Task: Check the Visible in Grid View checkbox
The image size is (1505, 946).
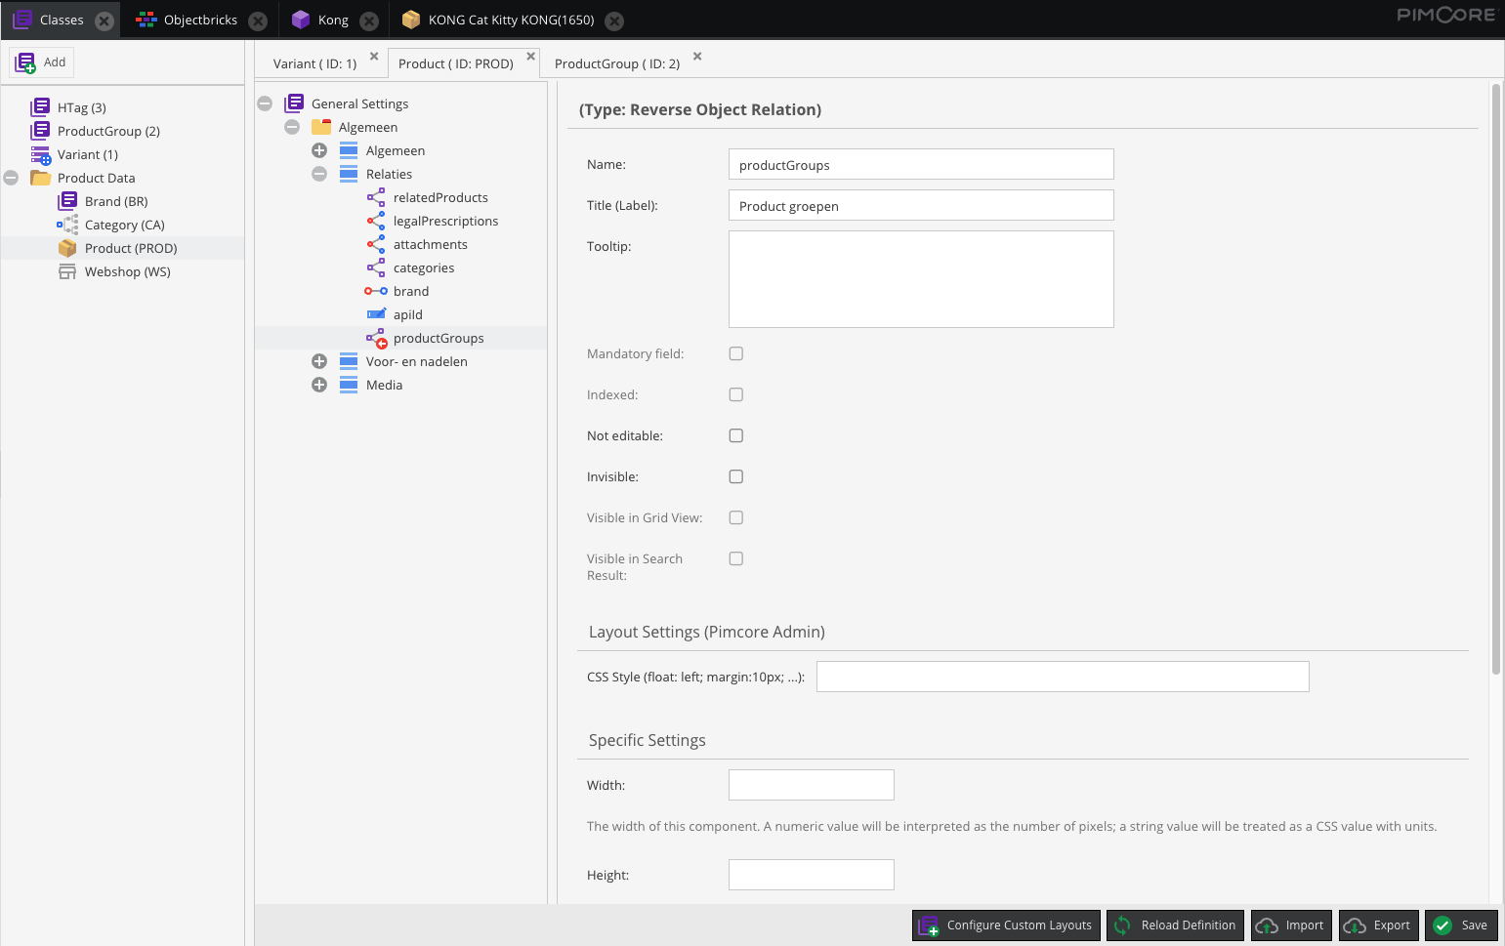Action: coord(735,517)
